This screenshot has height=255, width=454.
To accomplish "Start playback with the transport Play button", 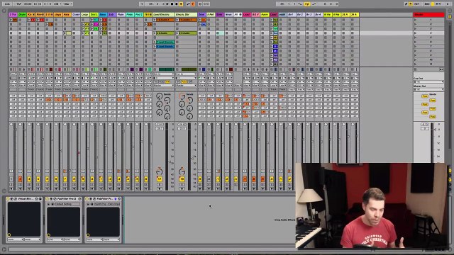I will pos(167,4).
